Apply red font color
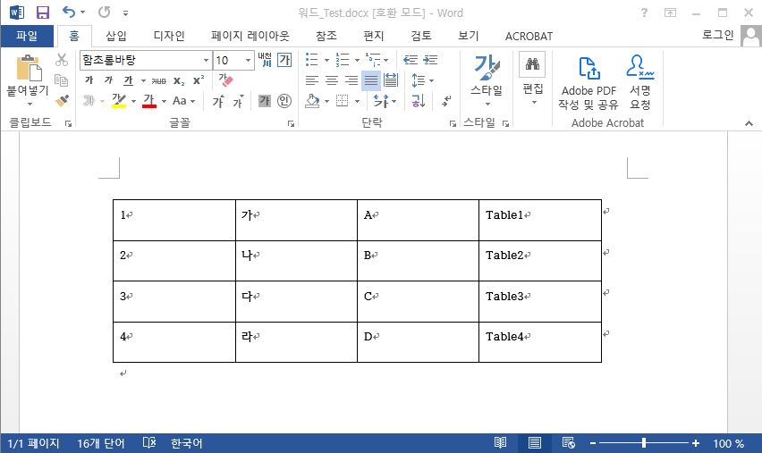This screenshot has width=762, height=453. coord(149,100)
